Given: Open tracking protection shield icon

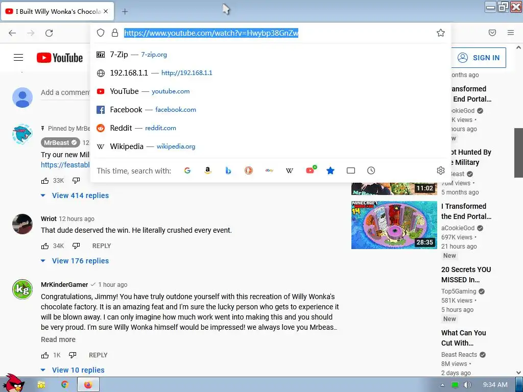Looking at the screenshot, I should point(101,33).
